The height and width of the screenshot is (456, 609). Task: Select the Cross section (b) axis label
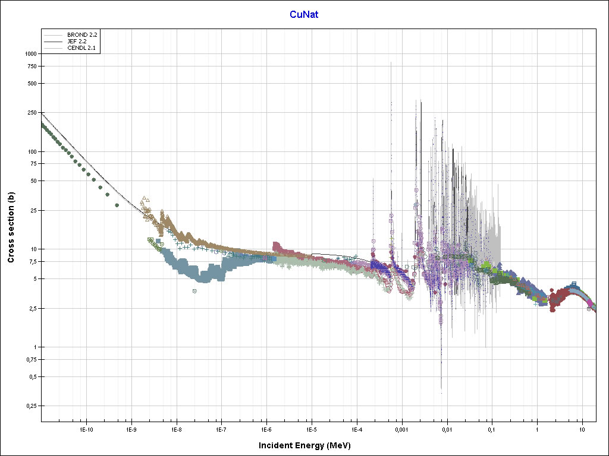(x=11, y=228)
